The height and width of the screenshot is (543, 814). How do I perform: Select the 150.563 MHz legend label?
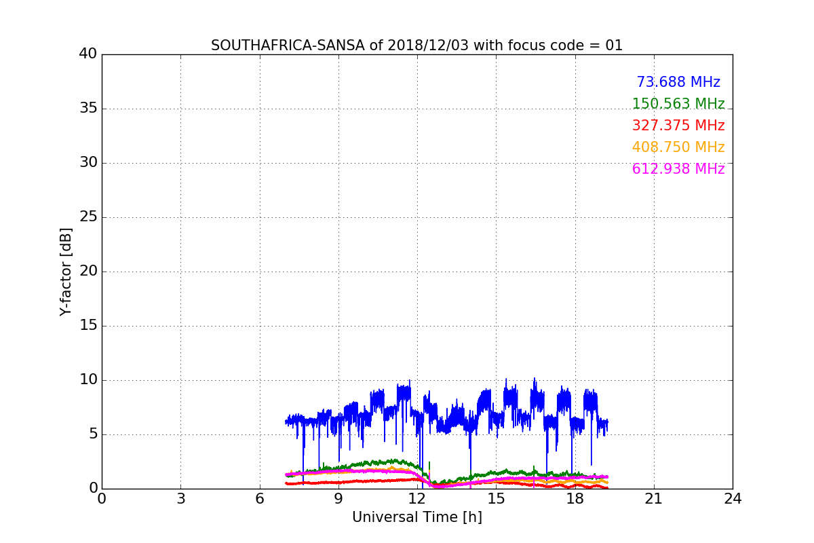coord(678,104)
